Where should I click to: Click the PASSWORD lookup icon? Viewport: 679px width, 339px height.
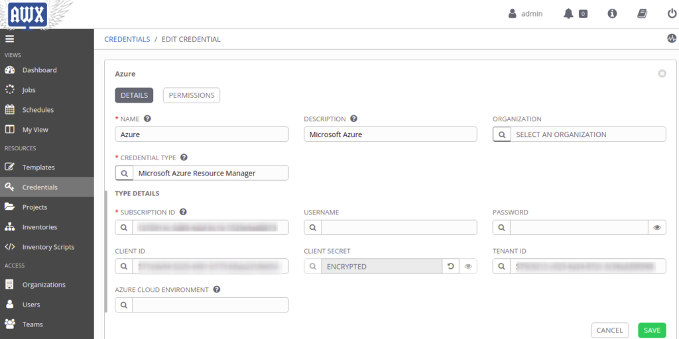501,228
